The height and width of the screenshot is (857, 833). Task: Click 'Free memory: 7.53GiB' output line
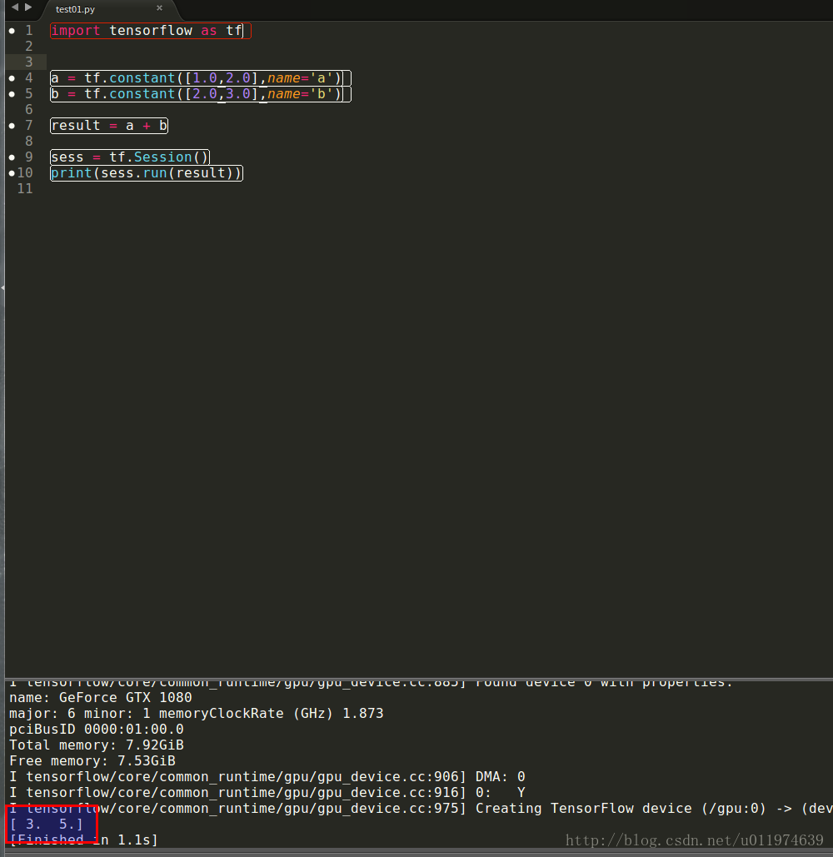tap(92, 761)
